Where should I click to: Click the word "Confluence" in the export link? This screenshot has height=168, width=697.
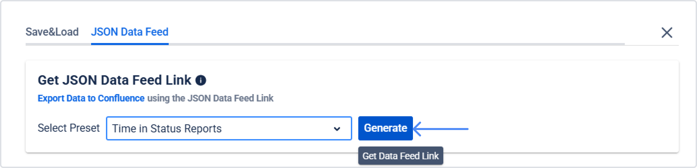pyautogui.click(x=121, y=98)
